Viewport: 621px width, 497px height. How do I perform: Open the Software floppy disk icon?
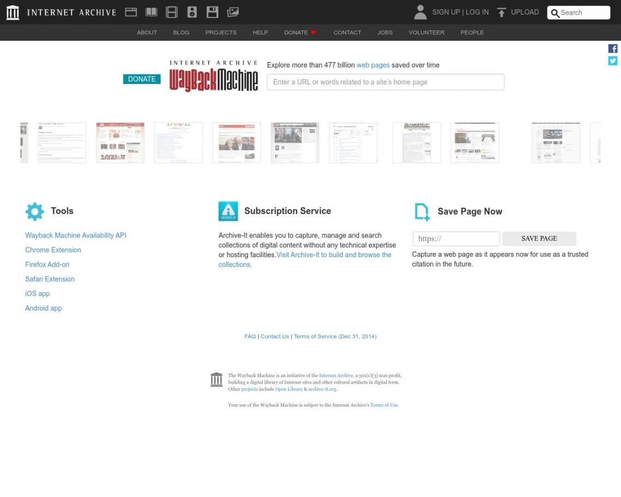tap(212, 13)
